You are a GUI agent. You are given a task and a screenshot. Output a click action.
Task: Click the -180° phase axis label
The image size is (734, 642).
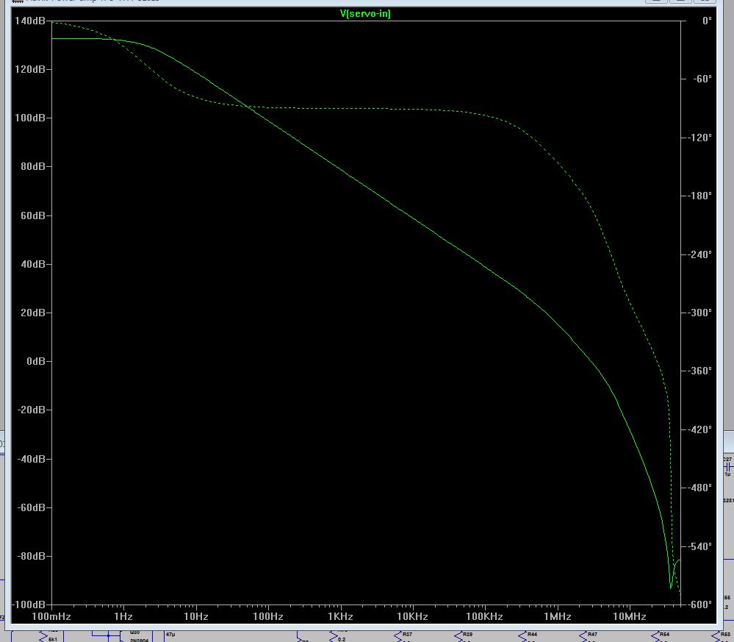[700, 196]
